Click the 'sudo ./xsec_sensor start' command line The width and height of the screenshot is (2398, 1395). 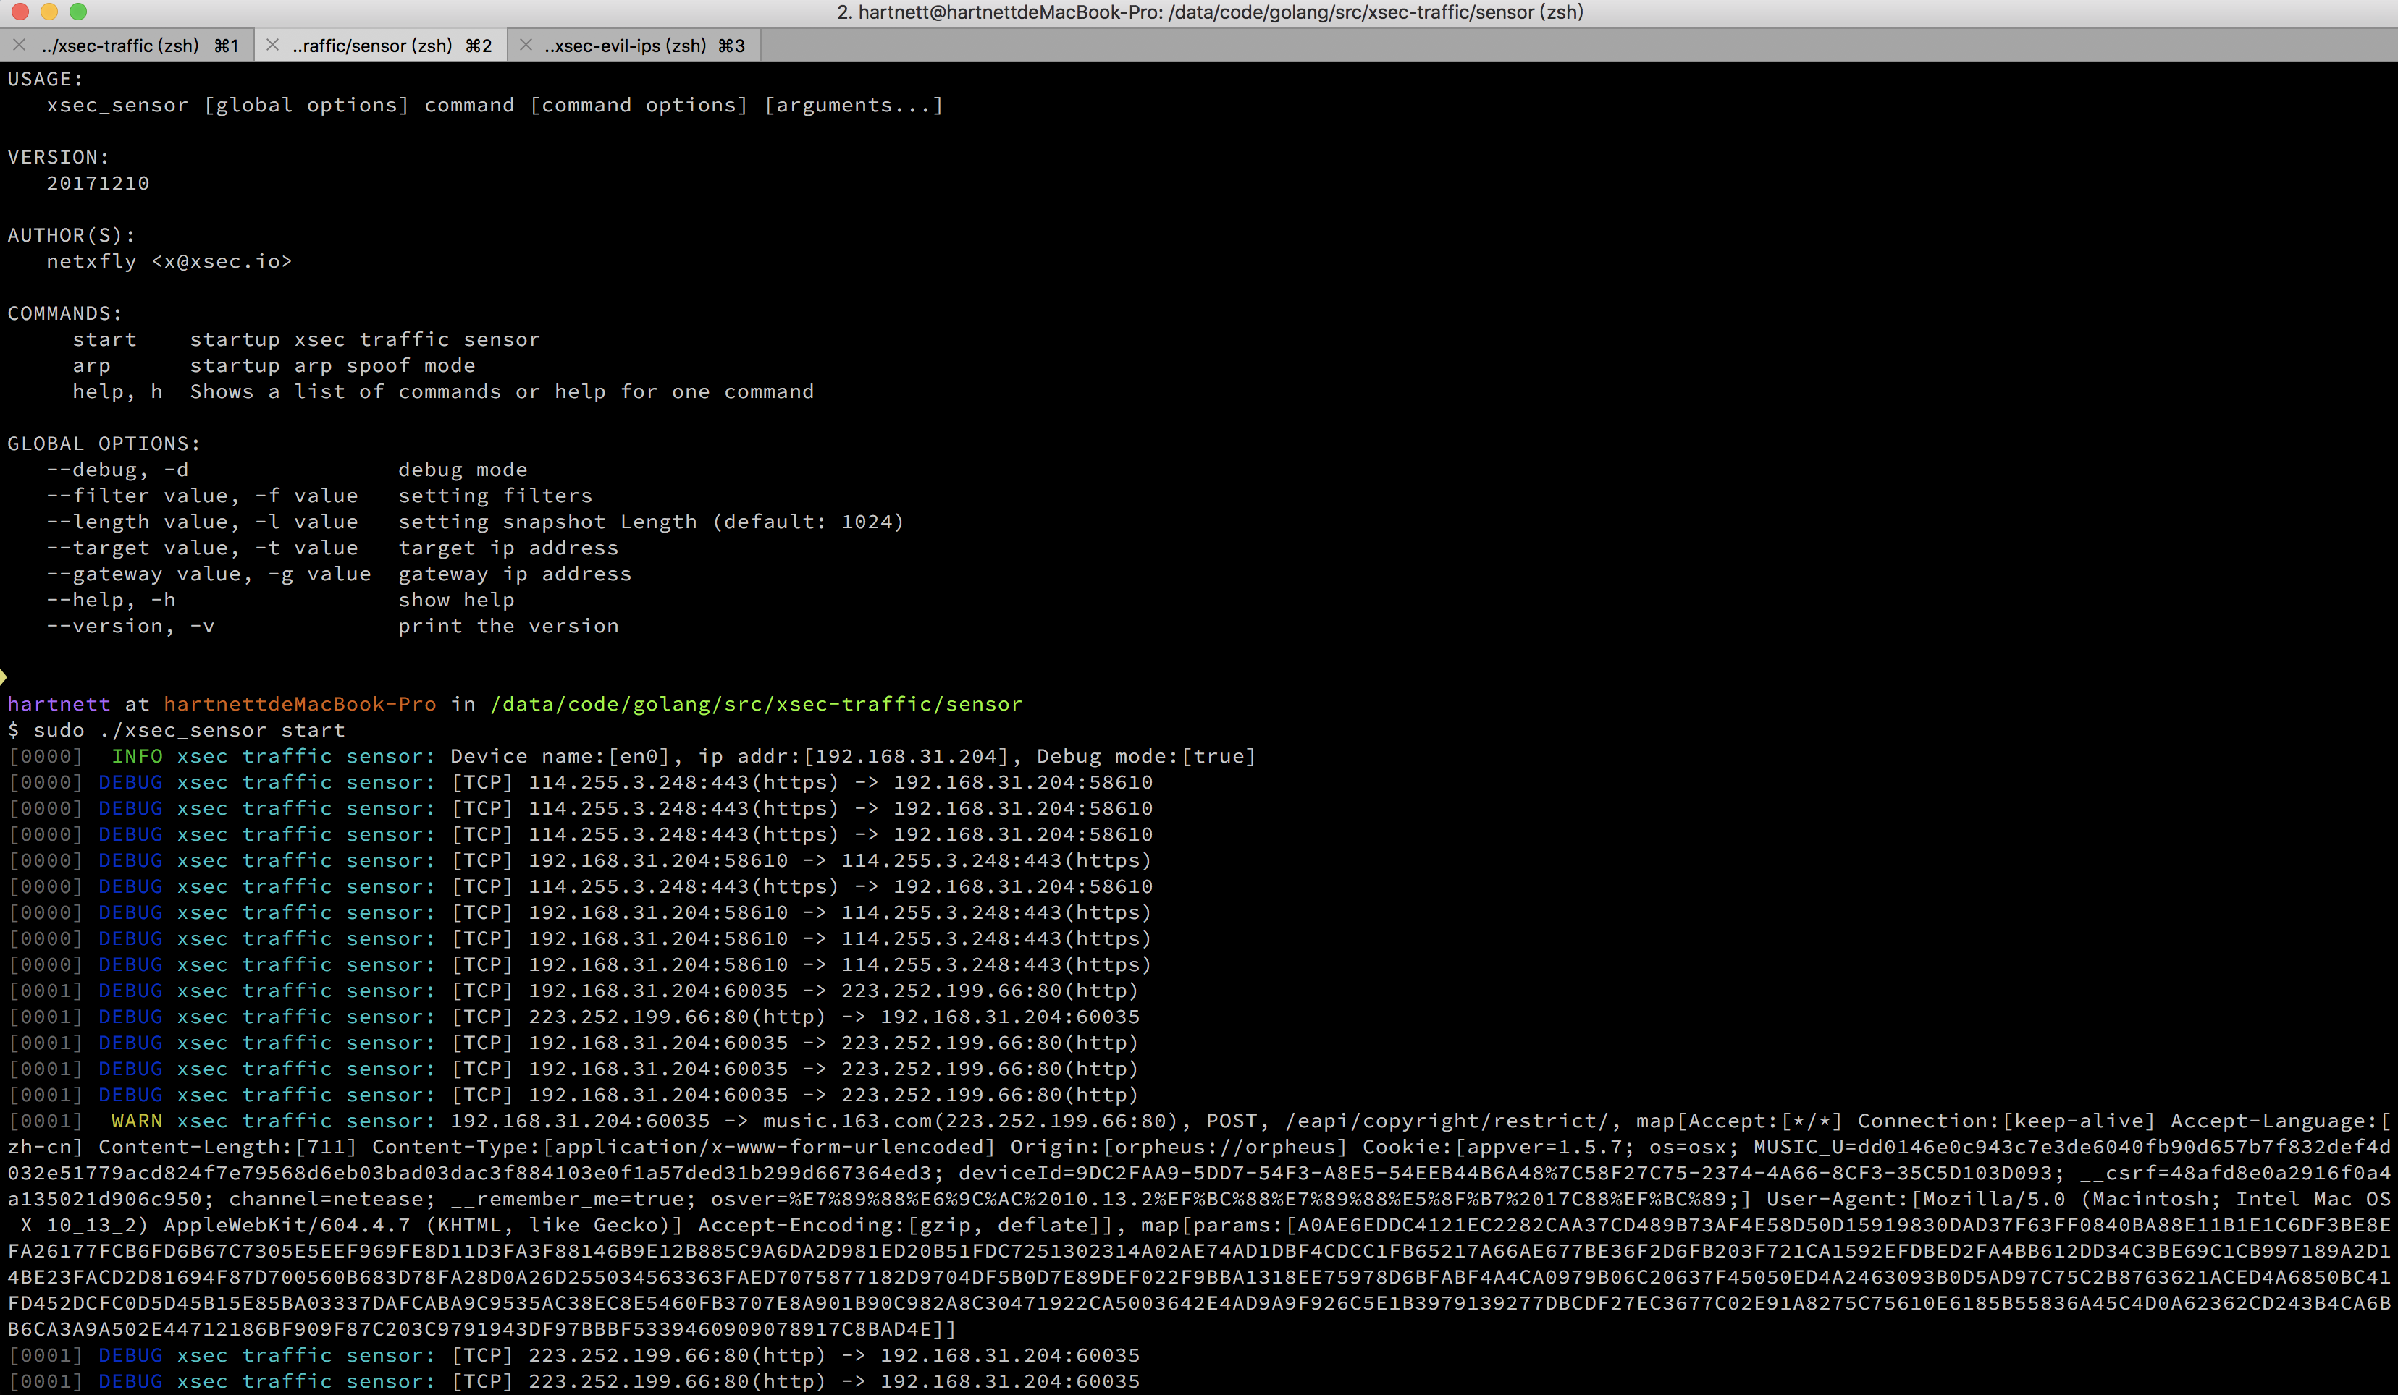tap(188, 730)
